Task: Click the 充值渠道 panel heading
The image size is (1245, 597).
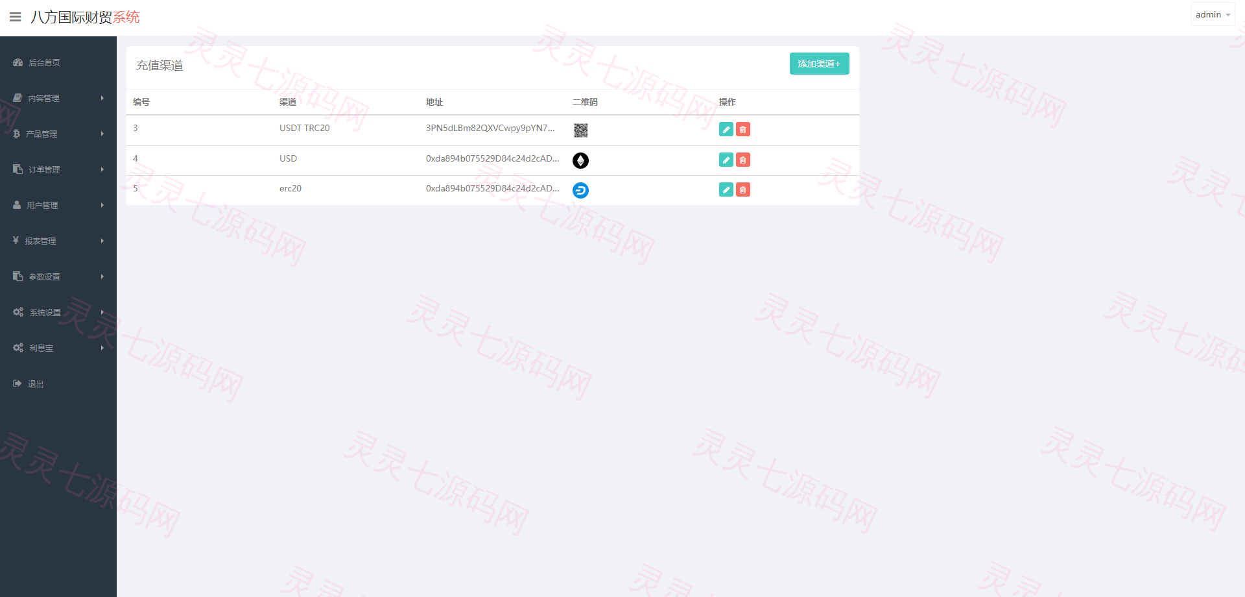Action: pos(160,66)
